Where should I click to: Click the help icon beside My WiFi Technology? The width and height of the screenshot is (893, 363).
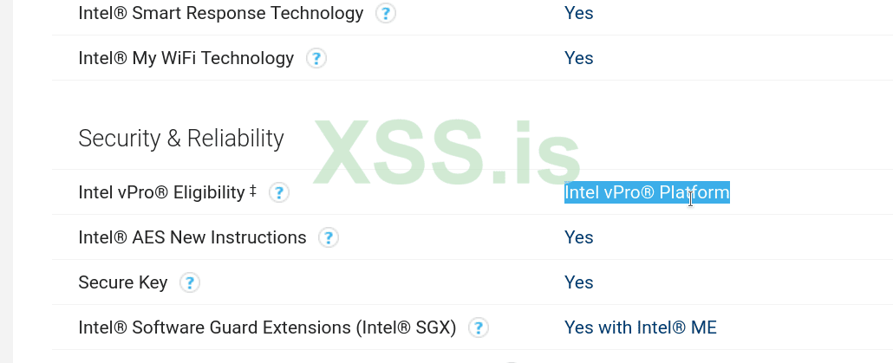click(316, 59)
